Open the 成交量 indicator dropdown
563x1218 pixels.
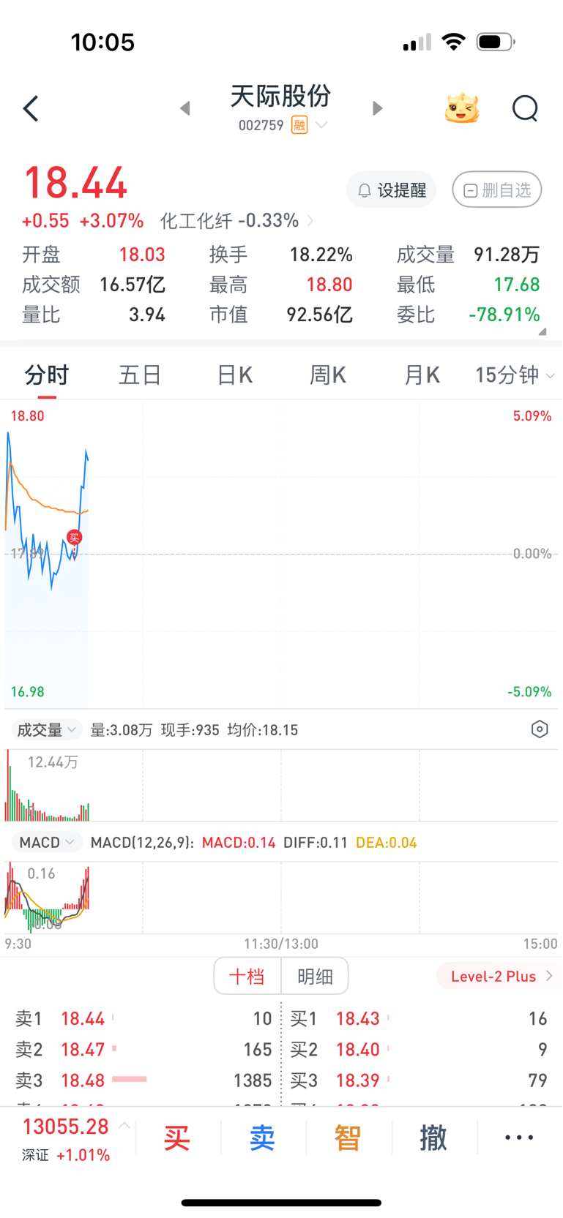tap(47, 730)
